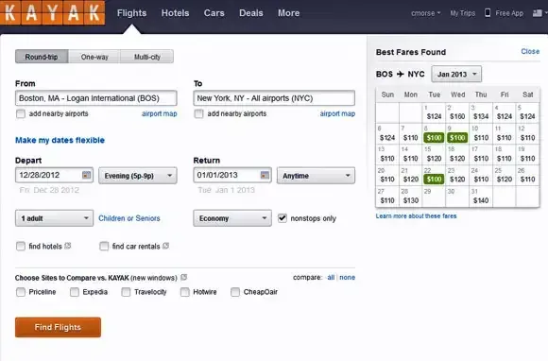Enable the find car rentals checkbox
This screenshot has height=361, width=548.
pos(104,247)
